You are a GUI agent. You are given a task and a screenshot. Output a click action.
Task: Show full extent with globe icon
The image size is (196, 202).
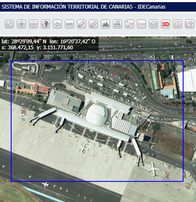pos(45,24)
